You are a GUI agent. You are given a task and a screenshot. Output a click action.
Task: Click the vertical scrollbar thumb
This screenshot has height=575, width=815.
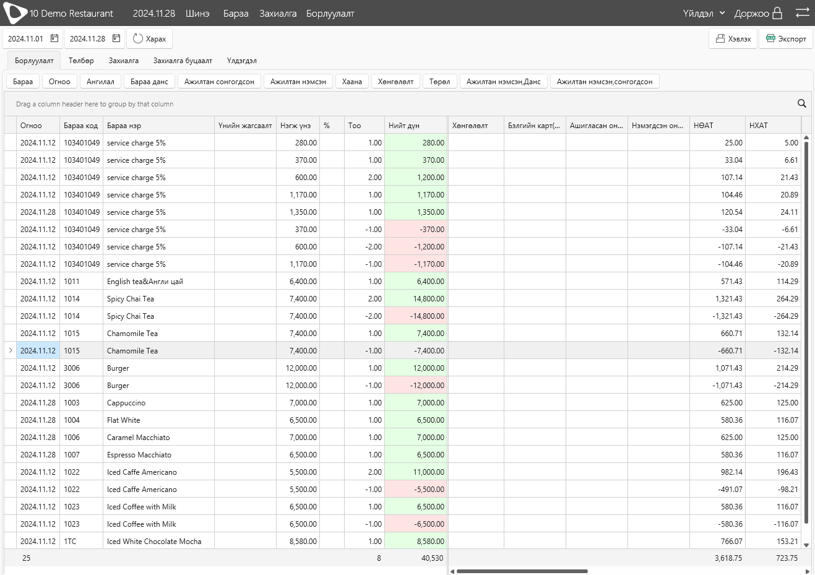(806, 333)
